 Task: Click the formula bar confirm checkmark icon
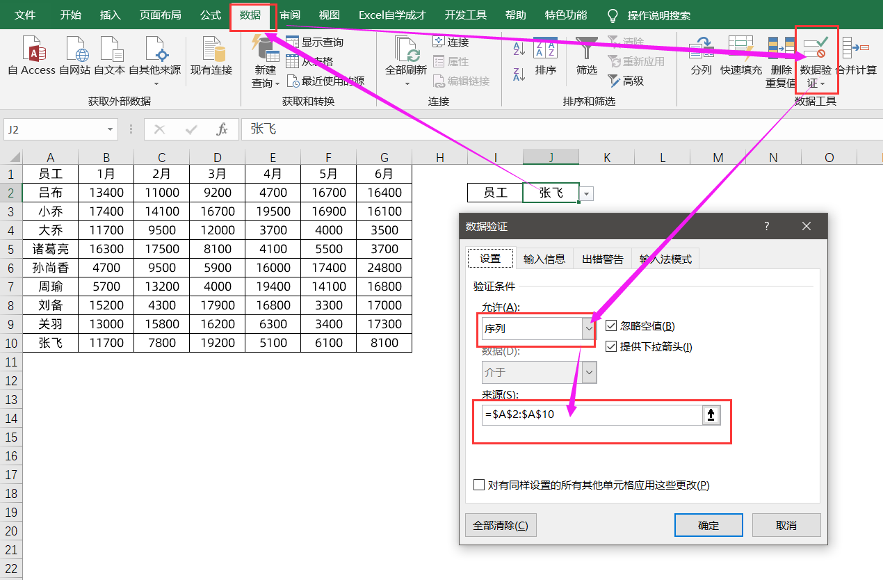coord(191,129)
